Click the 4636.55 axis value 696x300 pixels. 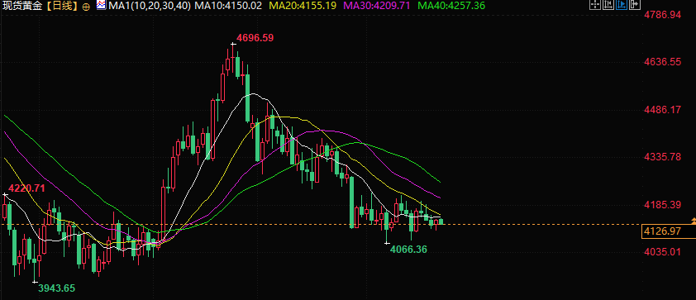[662, 62]
